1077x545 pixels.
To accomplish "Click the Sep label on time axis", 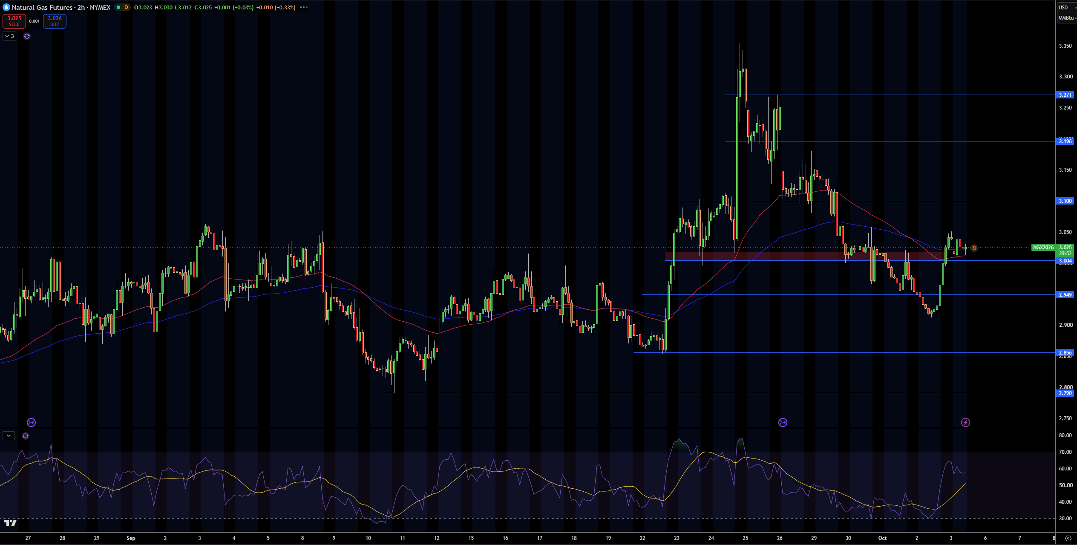I will click(131, 538).
